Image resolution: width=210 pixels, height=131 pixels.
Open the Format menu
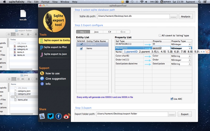(45, 2)
